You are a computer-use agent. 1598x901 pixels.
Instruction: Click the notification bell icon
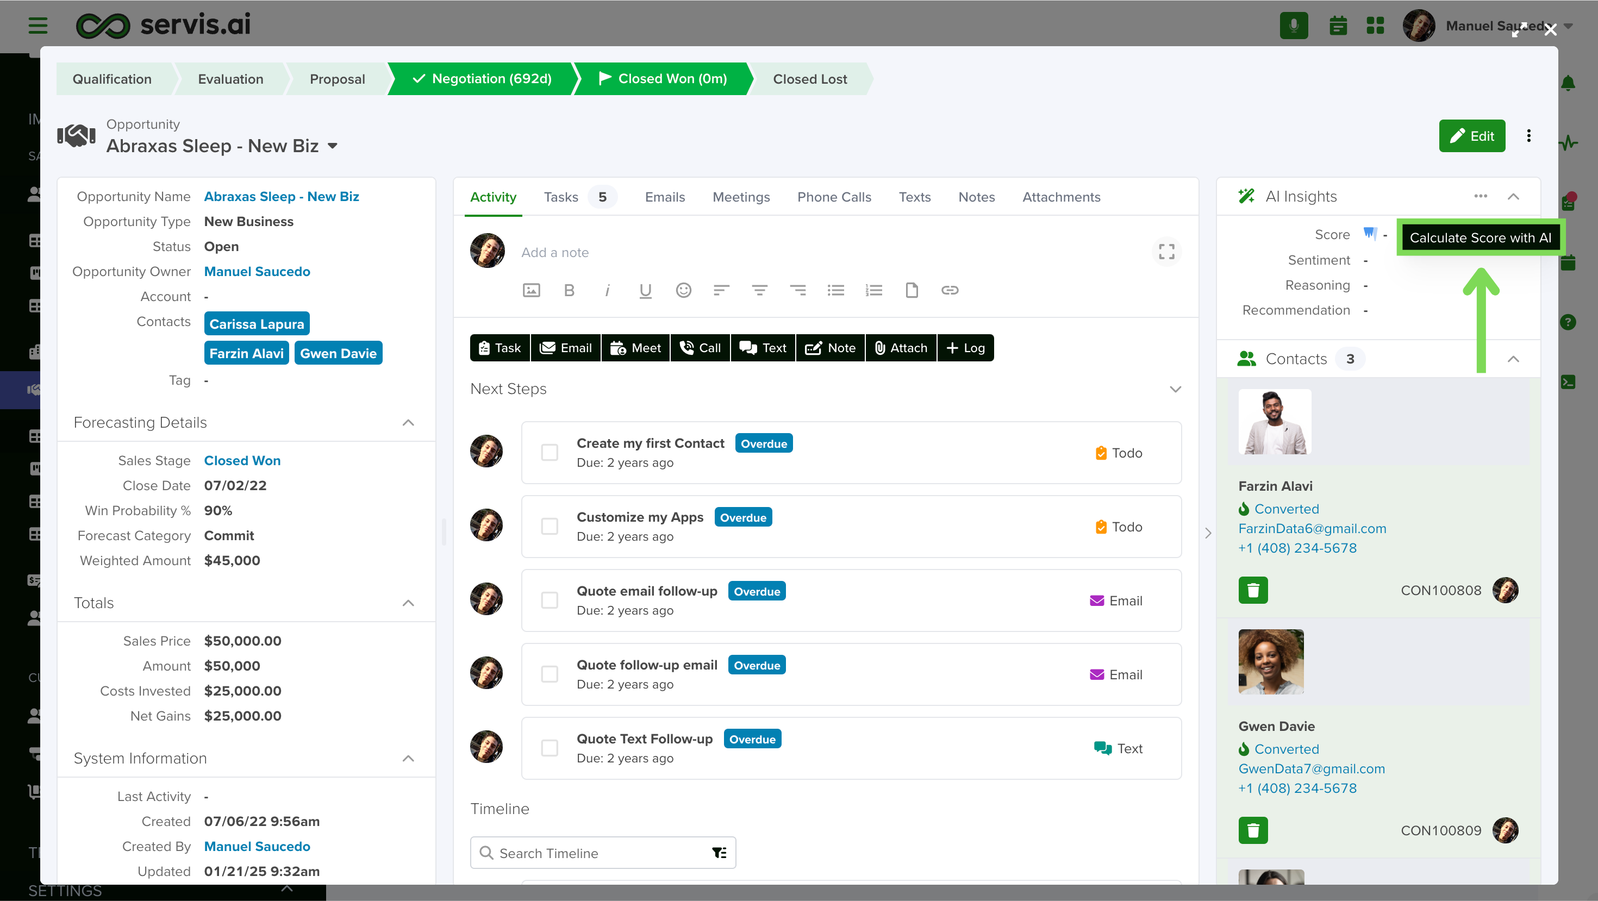pyautogui.click(x=1568, y=83)
